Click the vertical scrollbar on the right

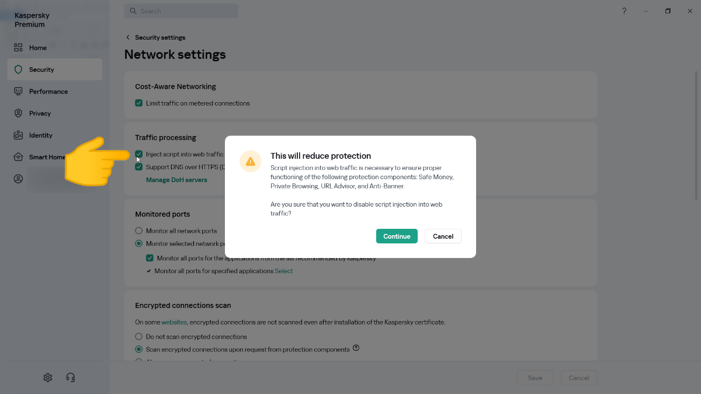(x=696, y=134)
